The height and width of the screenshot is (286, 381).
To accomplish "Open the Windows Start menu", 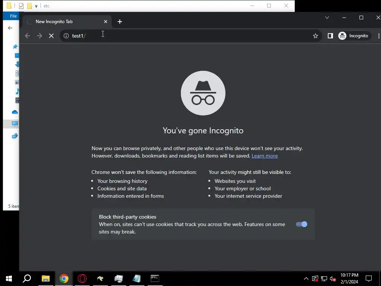I will pos(9,279).
